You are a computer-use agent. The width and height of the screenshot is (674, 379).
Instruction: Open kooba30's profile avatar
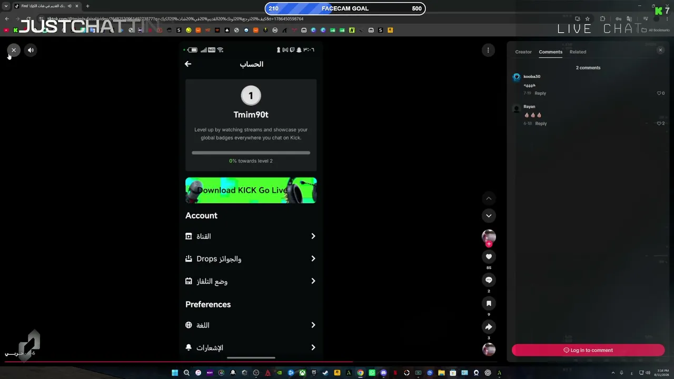517,77
